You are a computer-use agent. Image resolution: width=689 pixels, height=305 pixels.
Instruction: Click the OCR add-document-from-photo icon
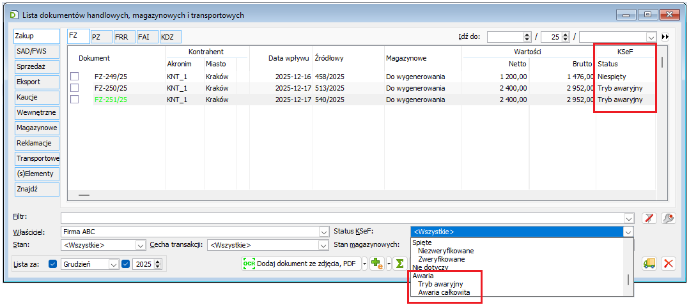coord(249,264)
